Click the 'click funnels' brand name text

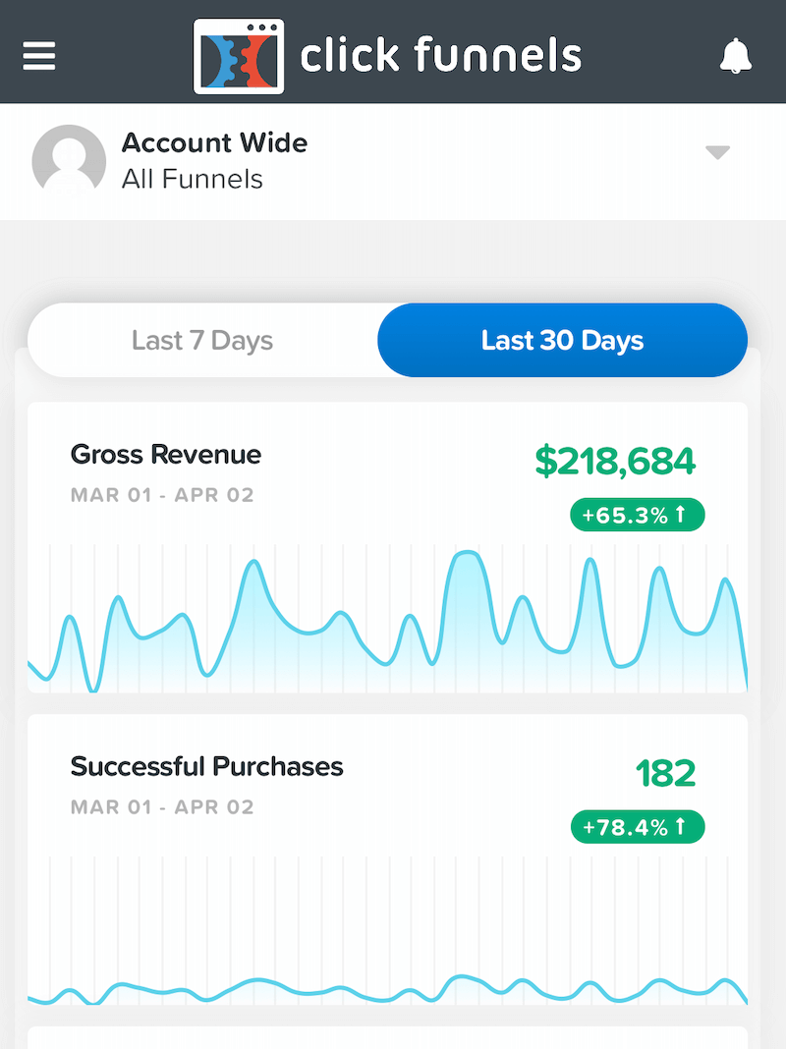pyautogui.click(x=441, y=55)
